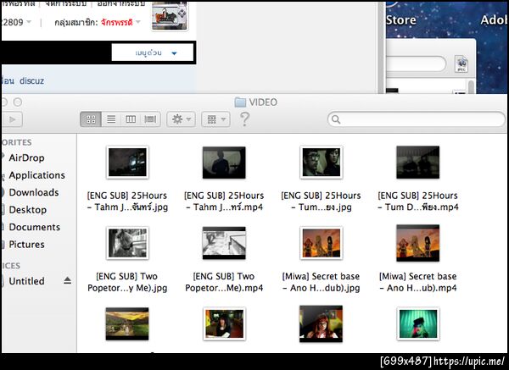This screenshot has height=370, width=509.
Task: Select the teal background thumbnail with hat
Action: (417, 323)
